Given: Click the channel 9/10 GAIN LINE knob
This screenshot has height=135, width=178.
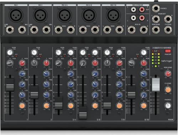Looking at the screenshot, I should (x=143, y=52).
